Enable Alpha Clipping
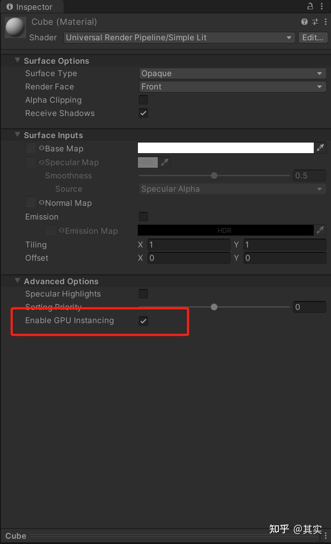 [143, 100]
